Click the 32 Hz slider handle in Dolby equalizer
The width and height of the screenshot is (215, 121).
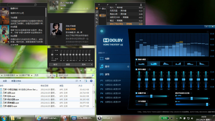pos(139,80)
